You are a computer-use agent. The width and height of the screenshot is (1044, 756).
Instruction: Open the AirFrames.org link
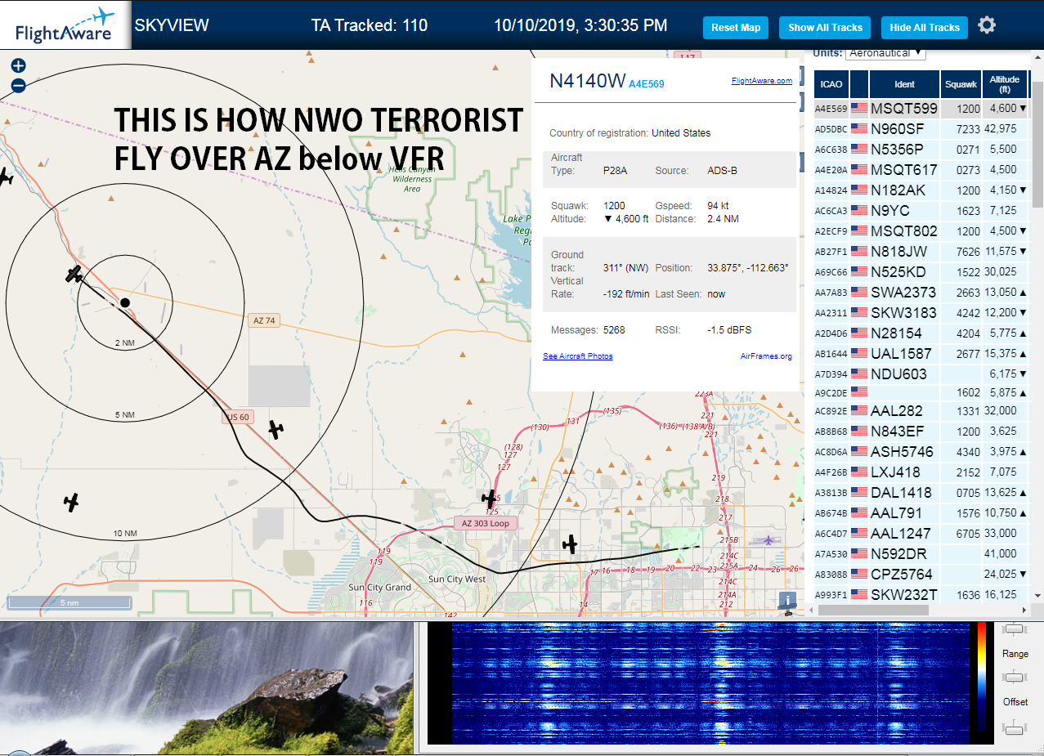[766, 356]
